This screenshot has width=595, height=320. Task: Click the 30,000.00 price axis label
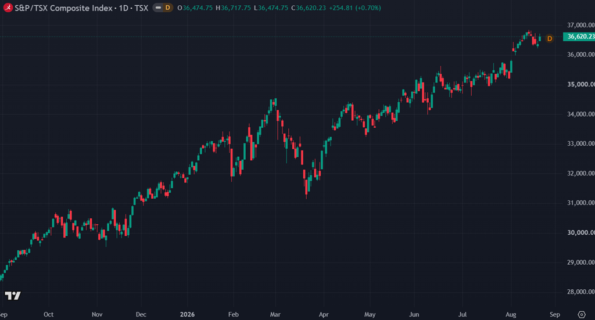click(x=580, y=232)
